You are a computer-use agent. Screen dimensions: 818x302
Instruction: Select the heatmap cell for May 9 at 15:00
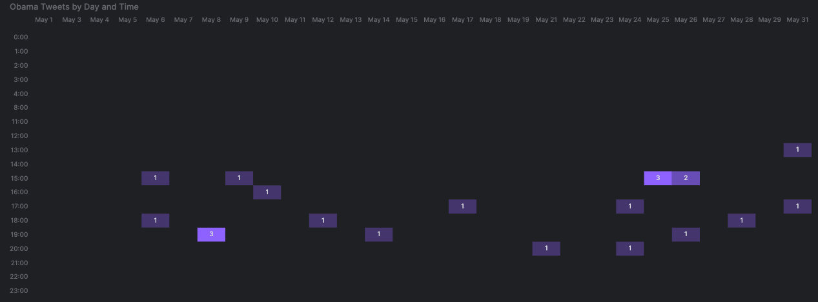coord(239,178)
